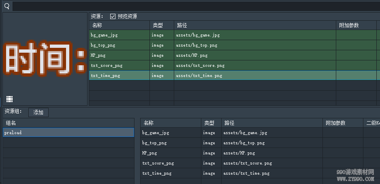Select bg_game_jpg in the resources table
Image resolution: width=380 pixels, height=184 pixels.
pos(104,35)
